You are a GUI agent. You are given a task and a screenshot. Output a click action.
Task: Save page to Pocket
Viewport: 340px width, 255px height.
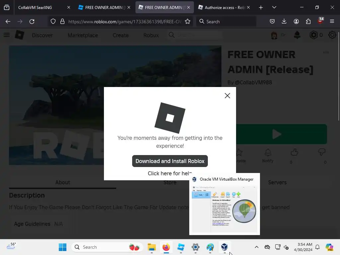pos(272,22)
